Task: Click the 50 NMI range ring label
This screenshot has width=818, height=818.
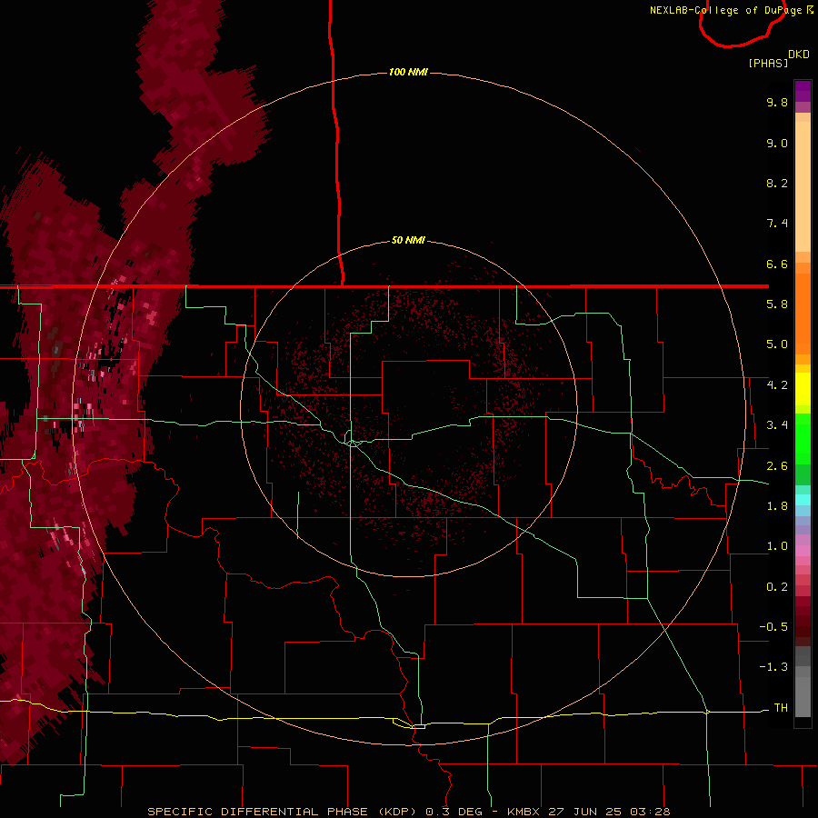Action: click(408, 240)
